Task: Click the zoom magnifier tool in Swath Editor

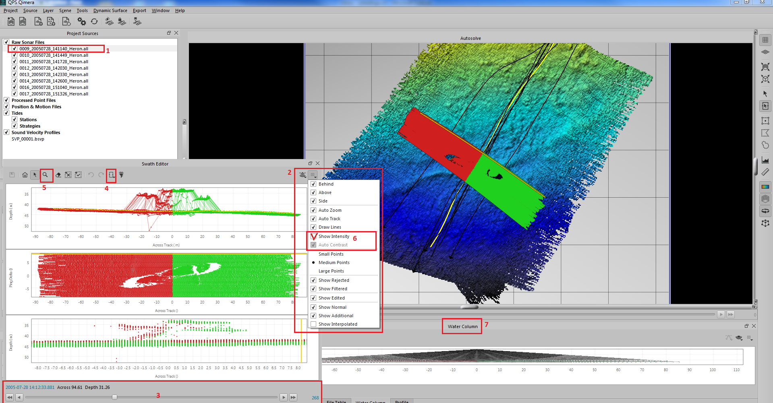Action: point(46,175)
